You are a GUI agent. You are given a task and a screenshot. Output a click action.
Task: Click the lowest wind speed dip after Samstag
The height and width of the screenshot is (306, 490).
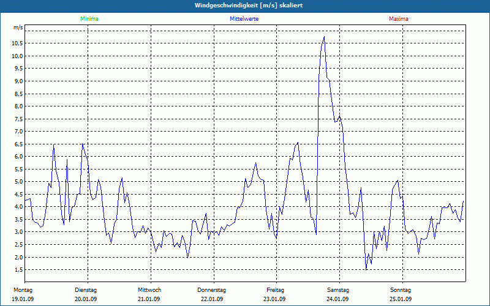point(366,269)
